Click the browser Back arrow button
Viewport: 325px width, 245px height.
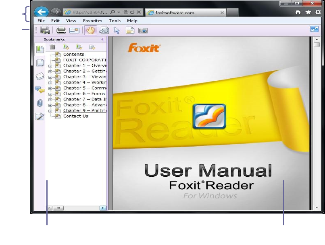pos(42,12)
